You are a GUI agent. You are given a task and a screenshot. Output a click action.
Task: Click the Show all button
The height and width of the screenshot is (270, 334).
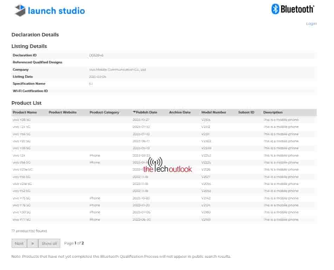coord(48,243)
